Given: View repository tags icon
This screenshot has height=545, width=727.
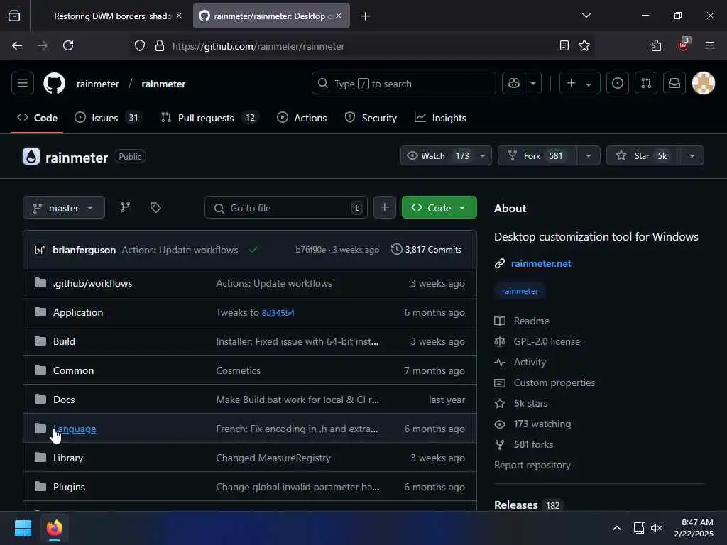Looking at the screenshot, I should click(x=155, y=208).
